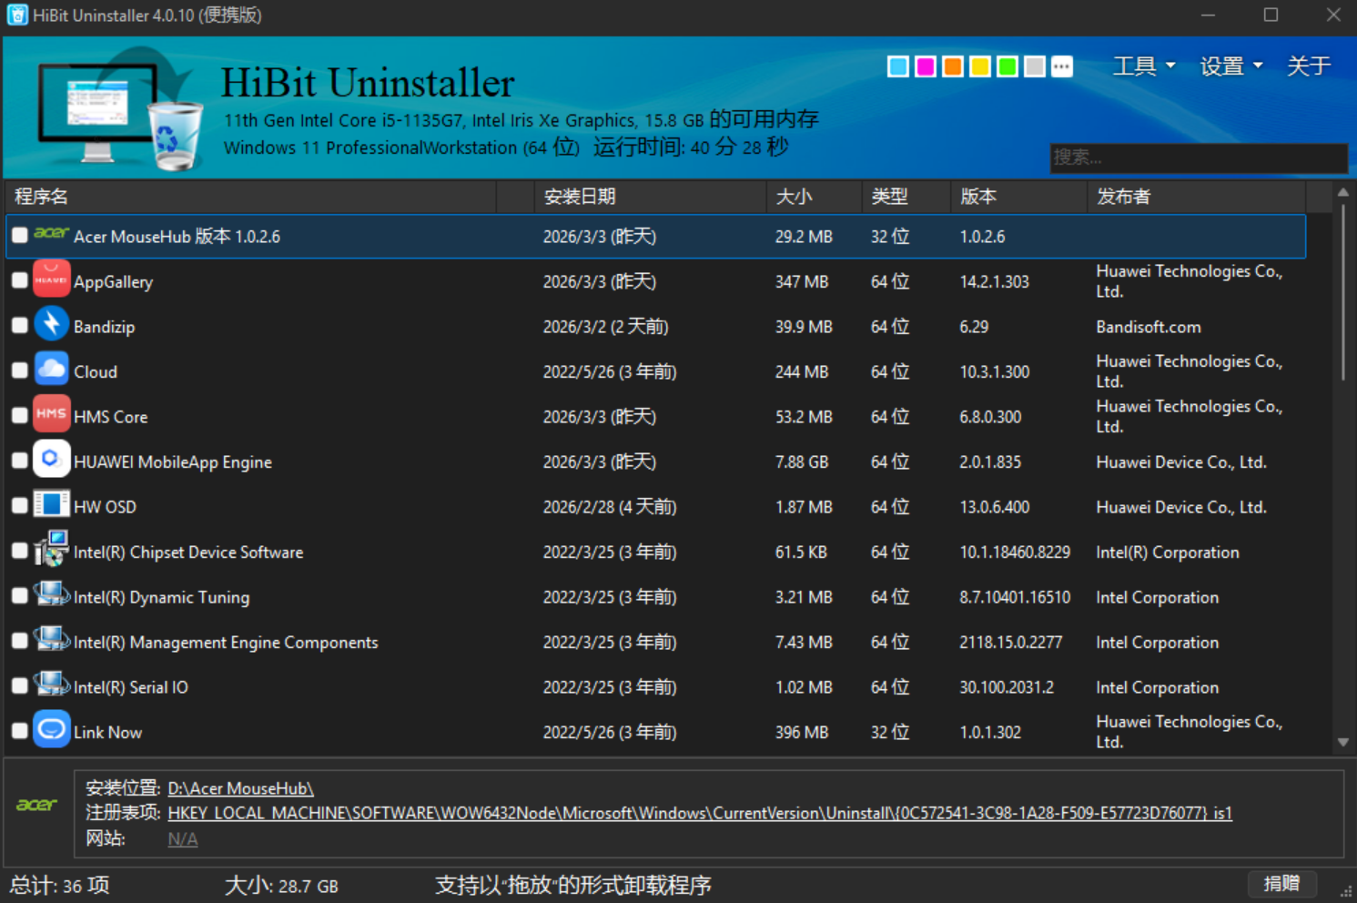Open the 关于 menu
1357x903 pixels.
pos(1309,66)
